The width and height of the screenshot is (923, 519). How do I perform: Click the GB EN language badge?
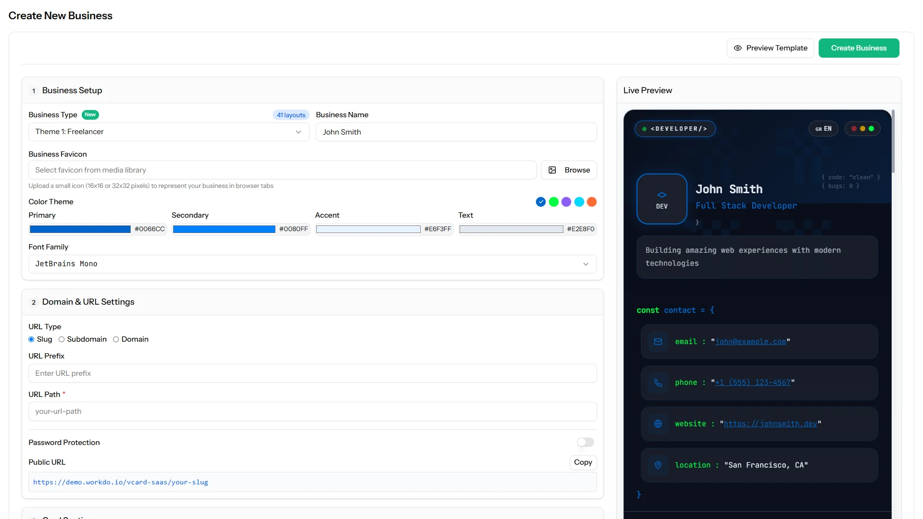823,129
